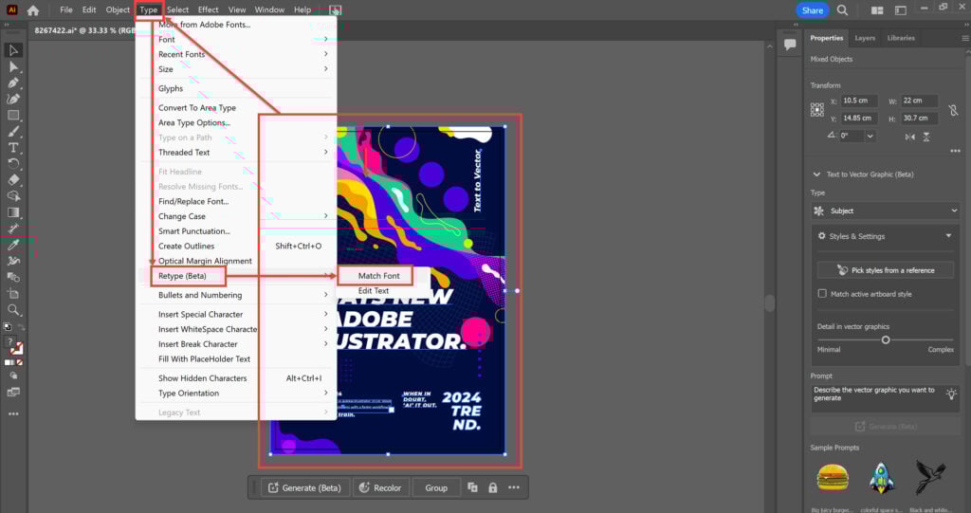Screen dimensions: 971x513
Task: Open the rotation angle dropdown
Action: (870, 136)
